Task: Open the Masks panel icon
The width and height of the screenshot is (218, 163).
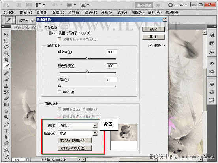Action: pos(212,71)
